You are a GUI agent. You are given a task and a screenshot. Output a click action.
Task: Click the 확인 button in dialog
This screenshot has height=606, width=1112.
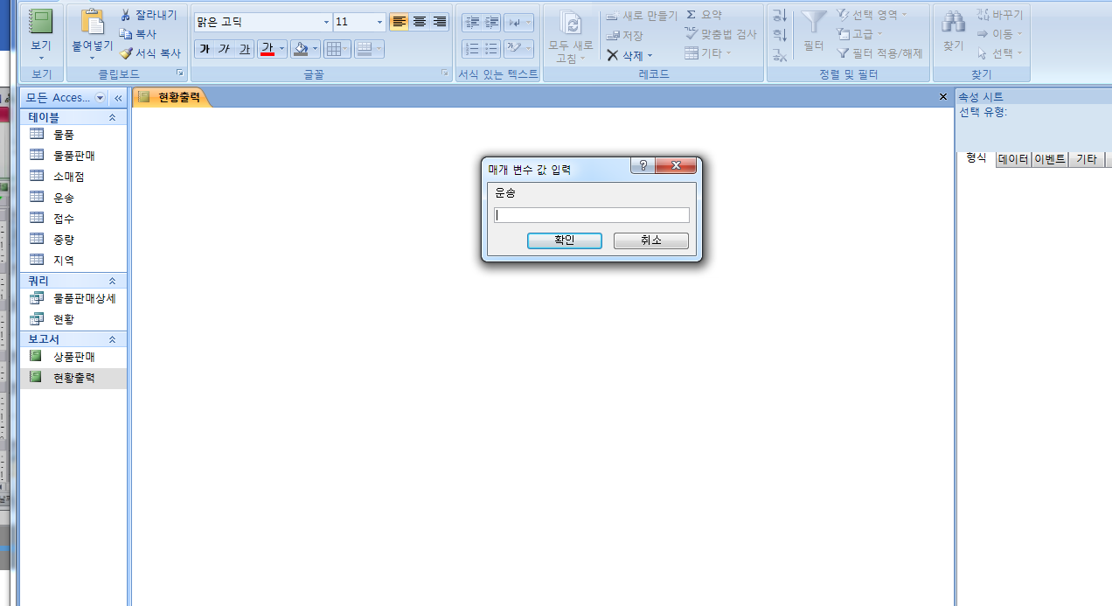coord(564,240)
